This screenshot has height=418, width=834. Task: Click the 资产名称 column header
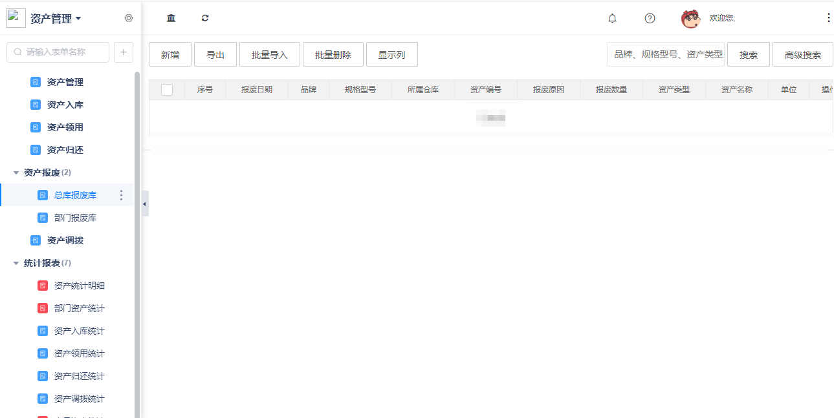tap(737, 90)
